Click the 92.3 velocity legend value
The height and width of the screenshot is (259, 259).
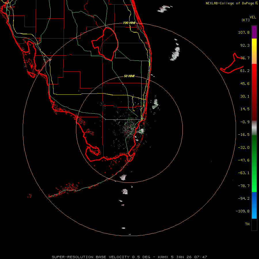245,45
